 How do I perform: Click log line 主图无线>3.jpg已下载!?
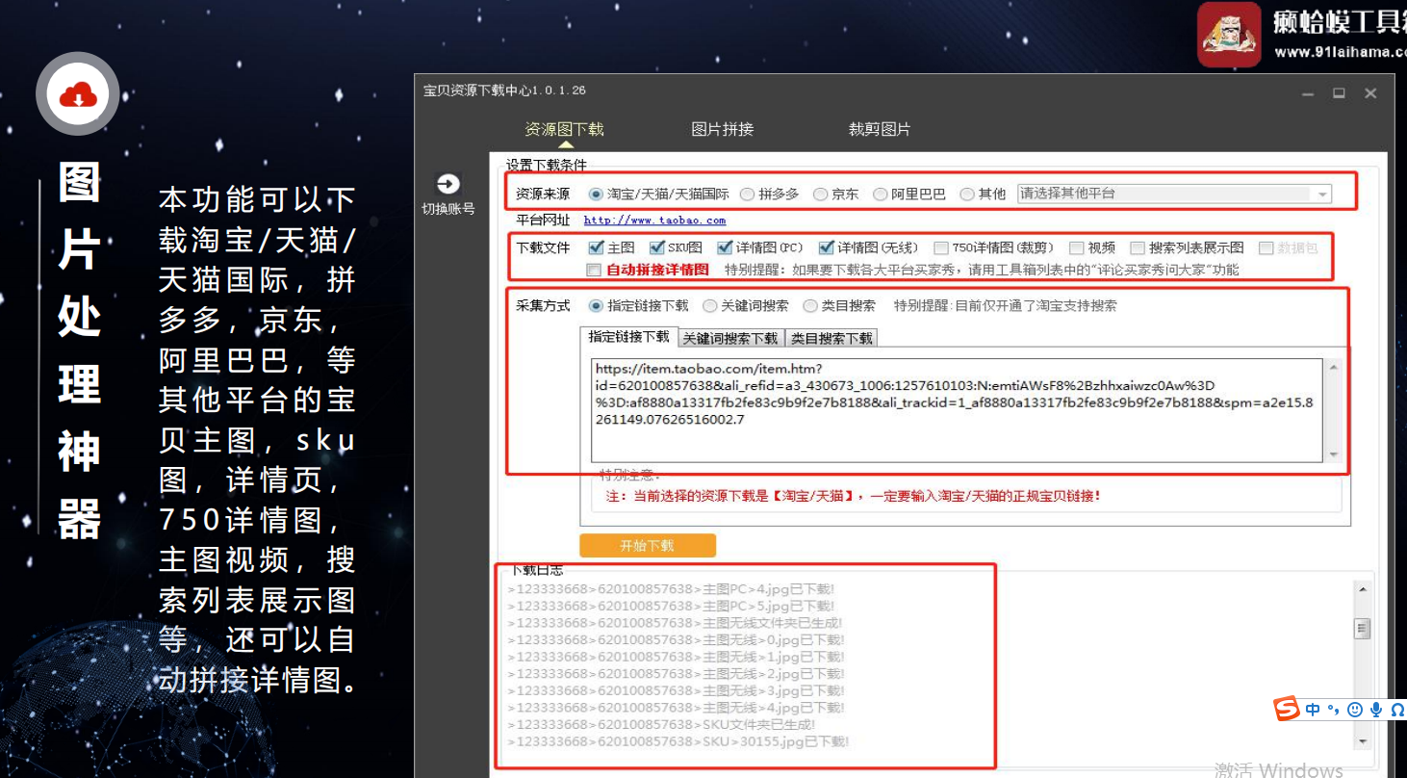(675, 690)
